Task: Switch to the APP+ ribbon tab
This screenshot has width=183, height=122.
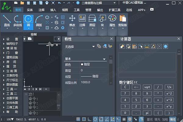Action: 142,10
